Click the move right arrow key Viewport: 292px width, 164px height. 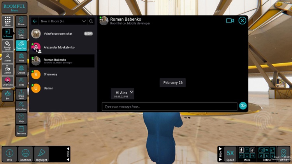pyautogui.click(x=253, y=155)
